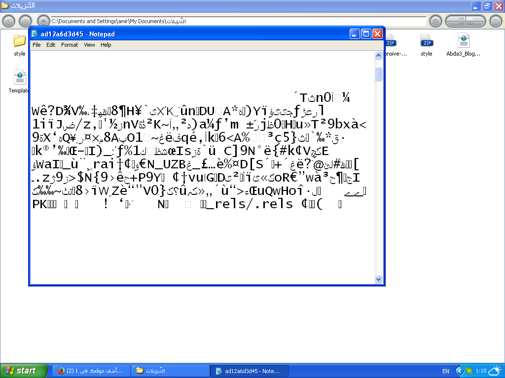Open the Favorites star button
The image size is (505, 378).
(x=435, y=21)
